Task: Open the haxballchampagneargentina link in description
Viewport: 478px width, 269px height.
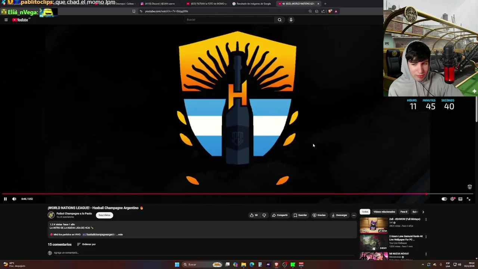Action: 99,235
